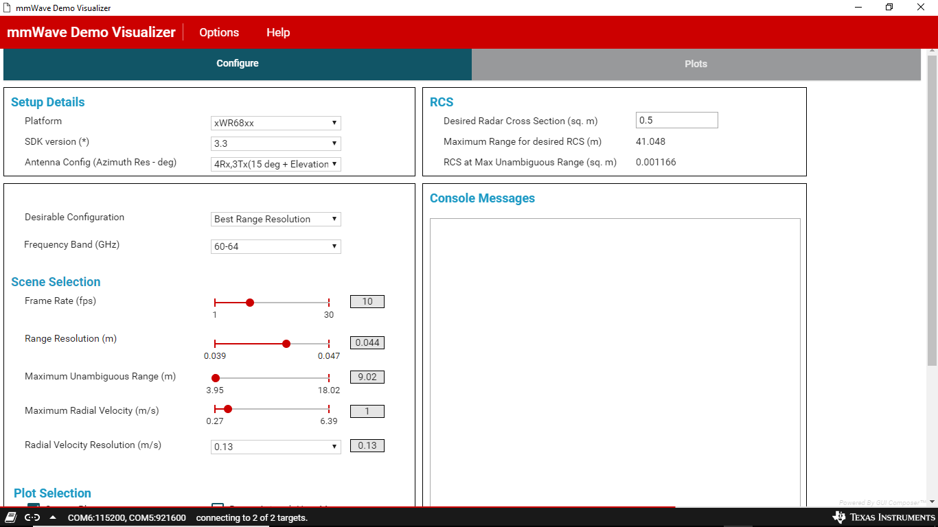Click the Platform label

(43, 121)
